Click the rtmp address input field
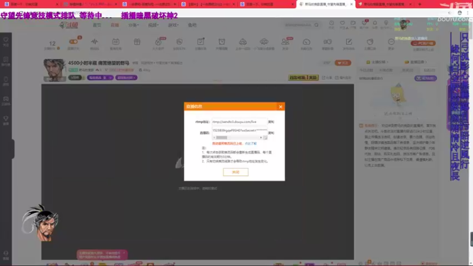Screen dimensions: 473x266 239,122
